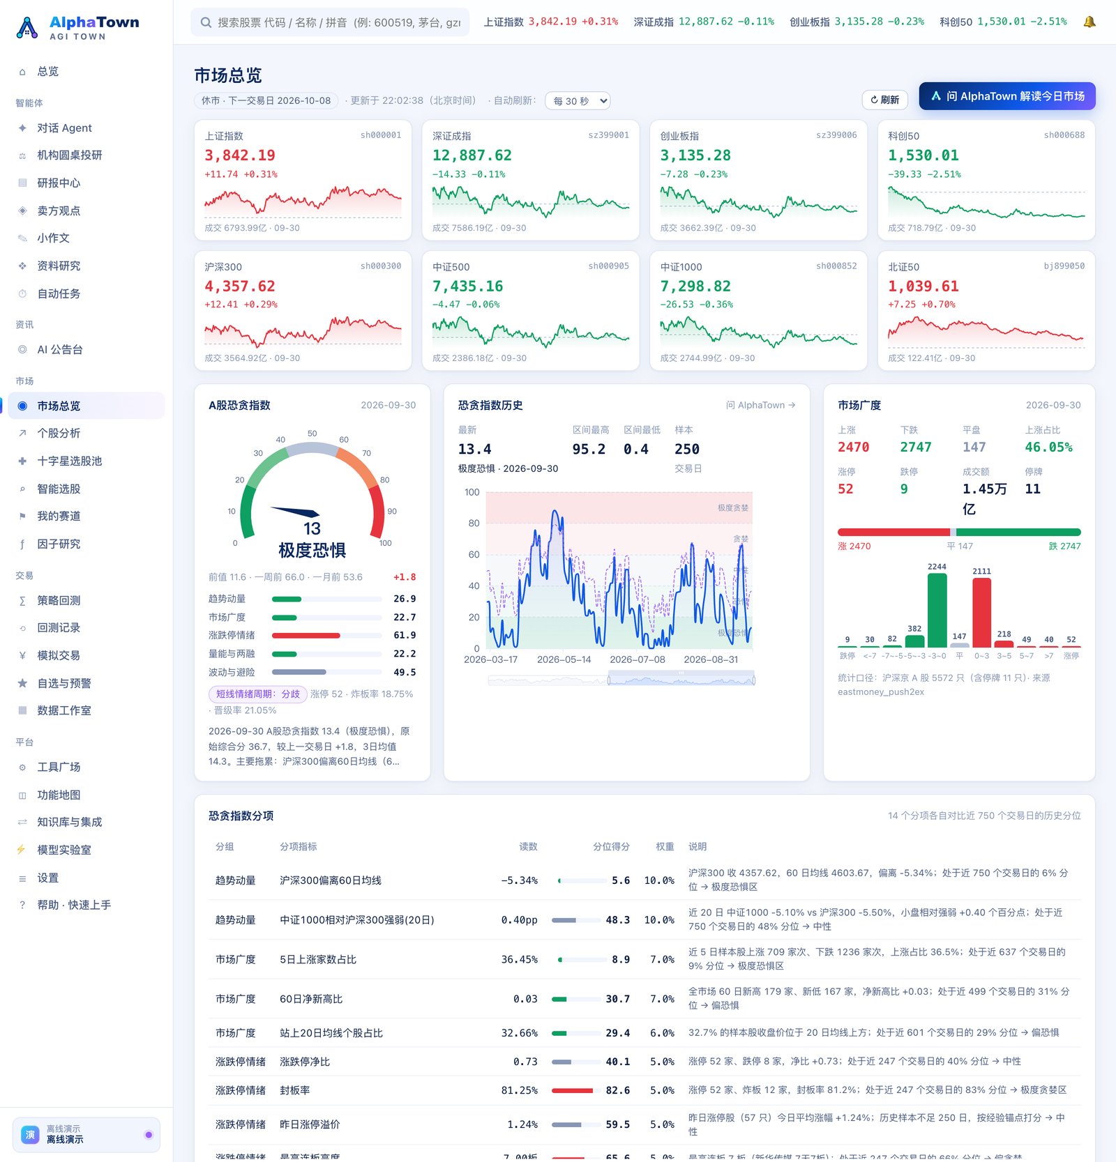1116x1162 pixels.
Task: Click 设置 sidebar item
Action: pos(86,878)
